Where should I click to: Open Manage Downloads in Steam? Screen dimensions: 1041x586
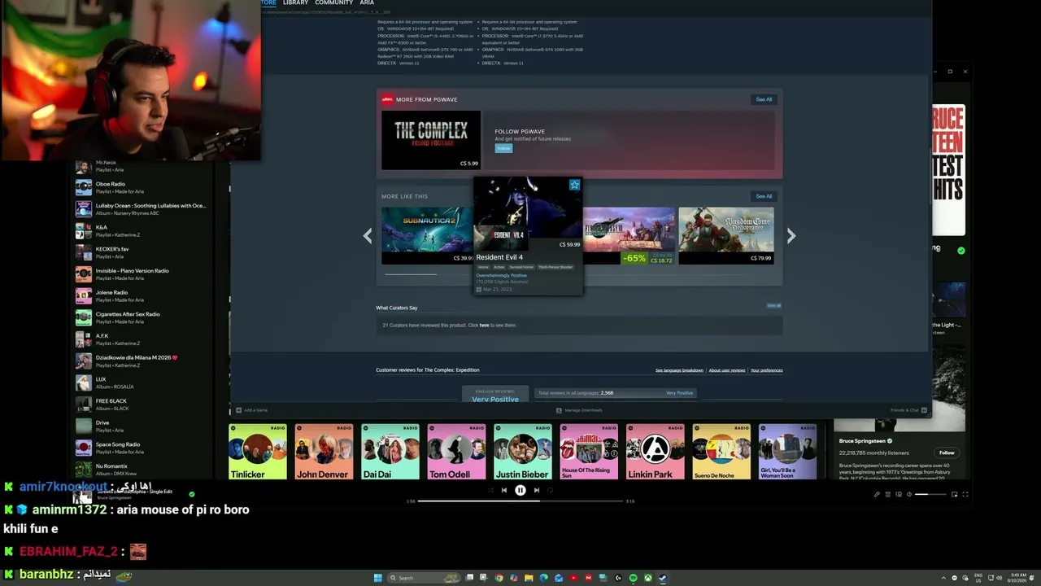pyautogui.click(x=579, y=410)
